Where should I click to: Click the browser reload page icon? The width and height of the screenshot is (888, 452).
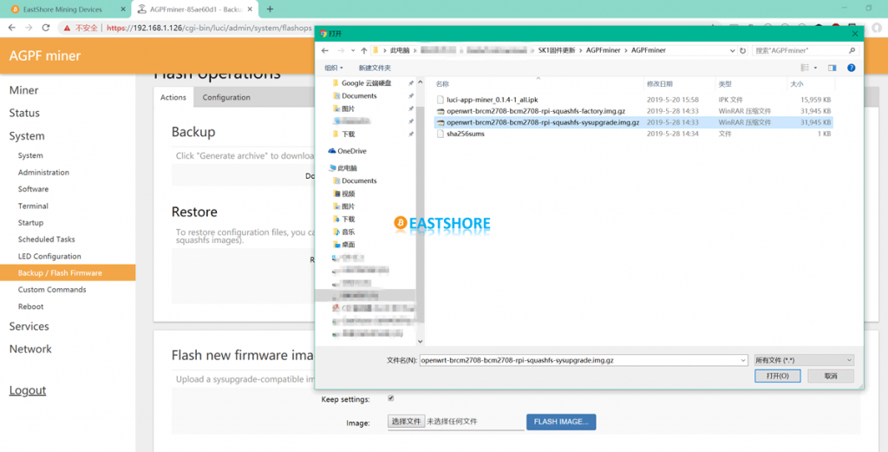(x=48, y=28)
